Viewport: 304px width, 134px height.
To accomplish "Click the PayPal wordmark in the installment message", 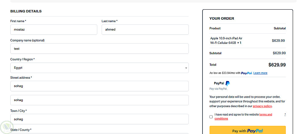I will click(x=247, y=73).
